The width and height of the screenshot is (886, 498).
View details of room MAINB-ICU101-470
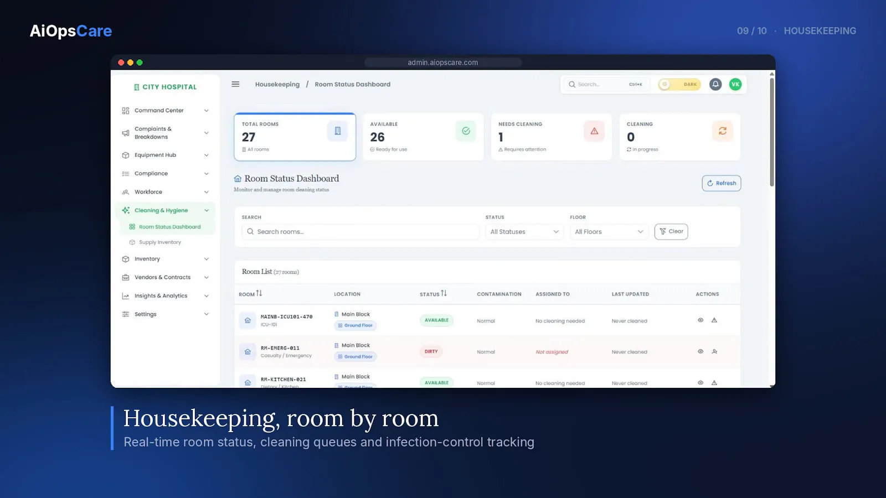point(700,320)
